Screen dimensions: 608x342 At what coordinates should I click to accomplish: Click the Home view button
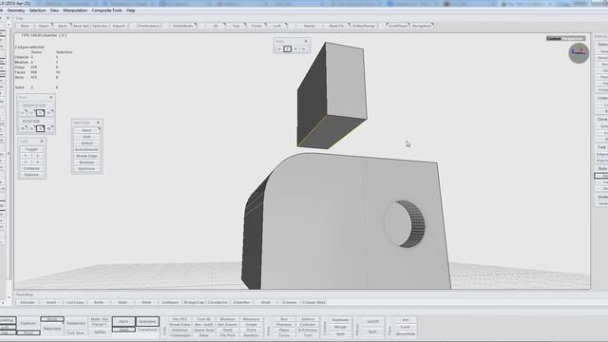pyautogui.click(x=310, y=26)
